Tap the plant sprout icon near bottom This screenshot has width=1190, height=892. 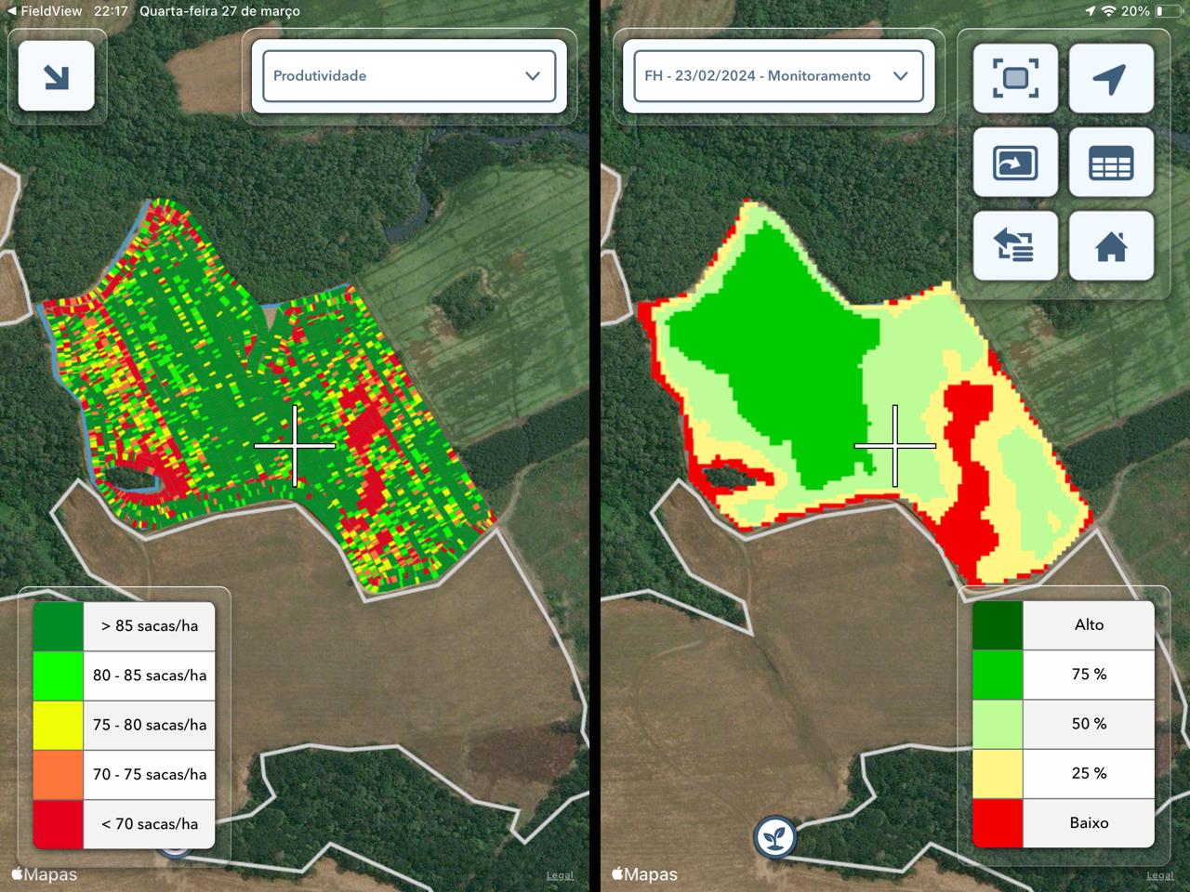pos(775,836)
